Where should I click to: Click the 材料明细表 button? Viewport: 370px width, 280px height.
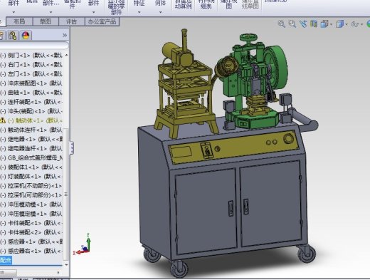pyautogui.click(x=206, y=4)
